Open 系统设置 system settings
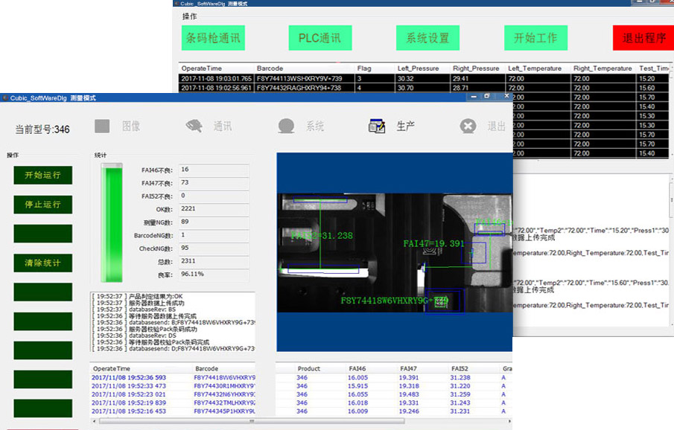Screen dimensions: 674x430 tap(427, 38)
